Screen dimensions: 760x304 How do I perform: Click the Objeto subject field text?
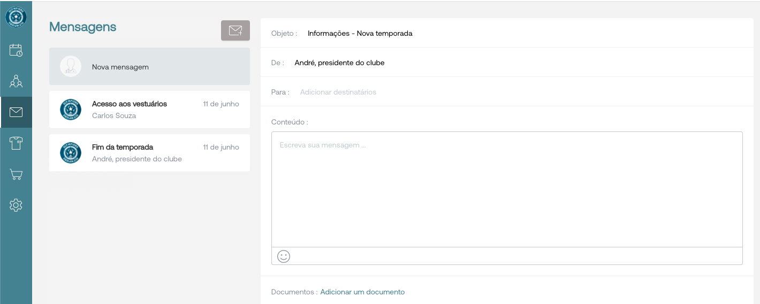(360, 33)
